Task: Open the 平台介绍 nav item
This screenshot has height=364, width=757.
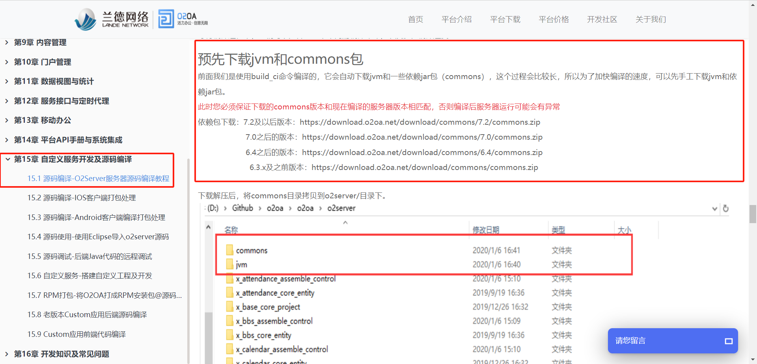Action: pos(457,19)
